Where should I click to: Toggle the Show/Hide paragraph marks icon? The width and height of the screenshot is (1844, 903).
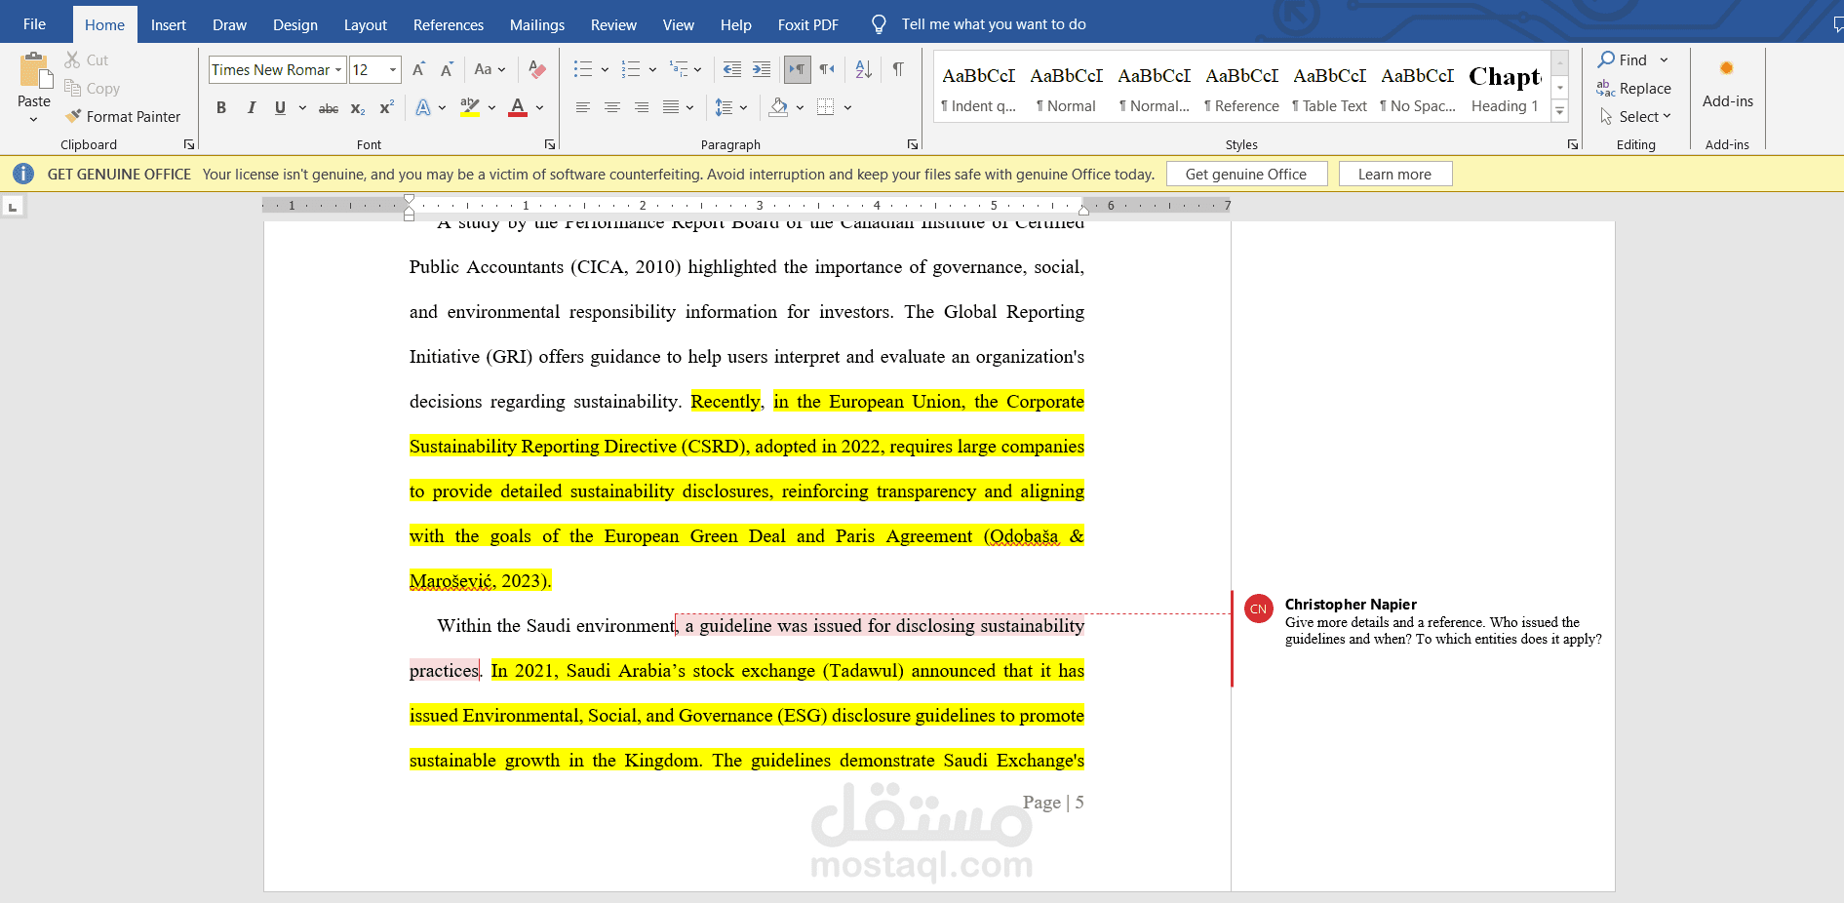pyautogui.click(x=898, y=68)
